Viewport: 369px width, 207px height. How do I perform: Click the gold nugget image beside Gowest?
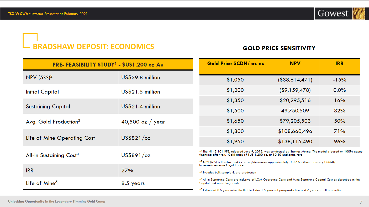click(x=359, y=13)
